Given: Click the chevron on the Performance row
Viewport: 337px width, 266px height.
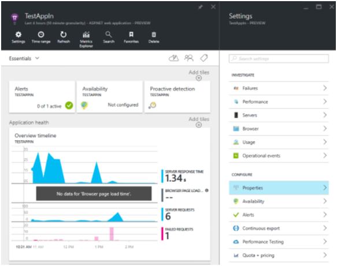Looking at the screenshot, I should pos(325,102).
